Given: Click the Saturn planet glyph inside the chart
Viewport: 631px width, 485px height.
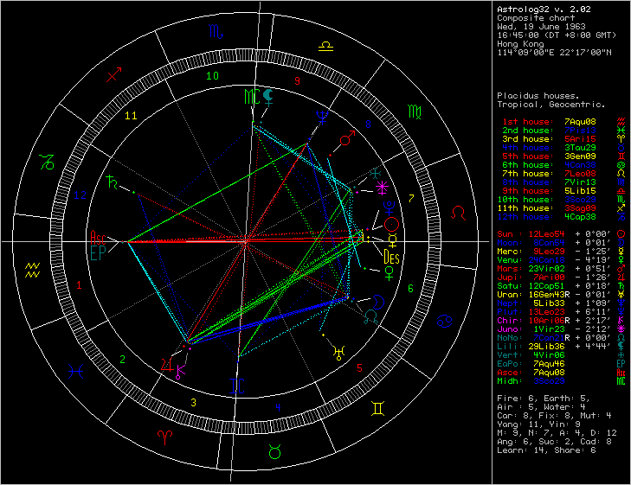Looking at the screenshot, I should click(112, 182).
